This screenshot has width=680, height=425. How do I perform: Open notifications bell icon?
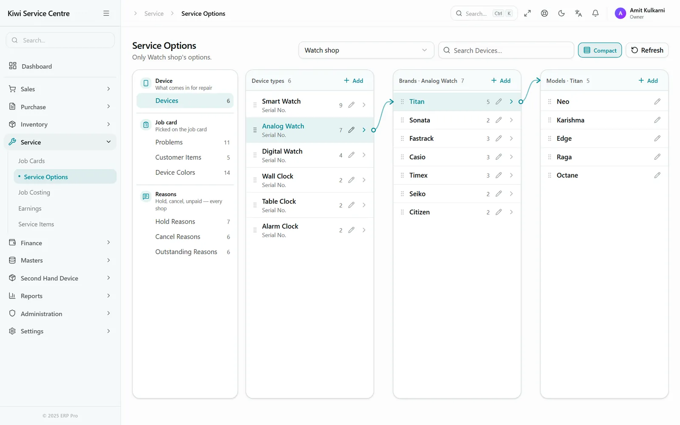point(595,13)
